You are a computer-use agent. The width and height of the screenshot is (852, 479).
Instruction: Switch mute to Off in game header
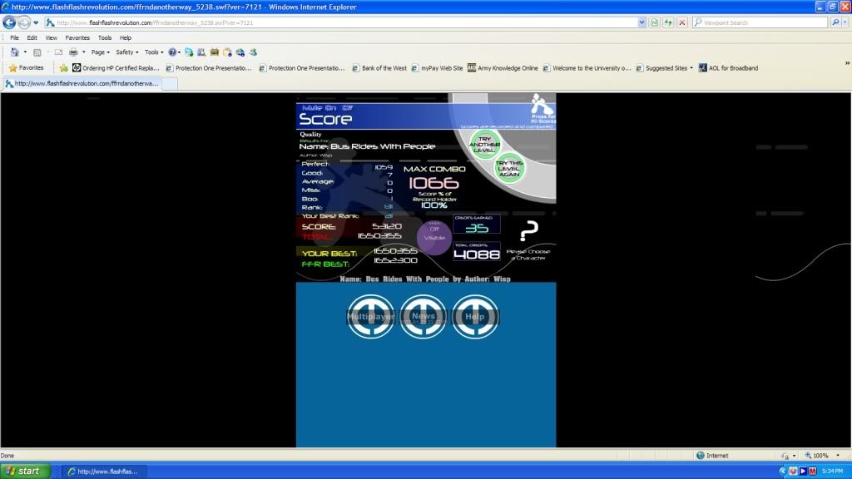346,108
